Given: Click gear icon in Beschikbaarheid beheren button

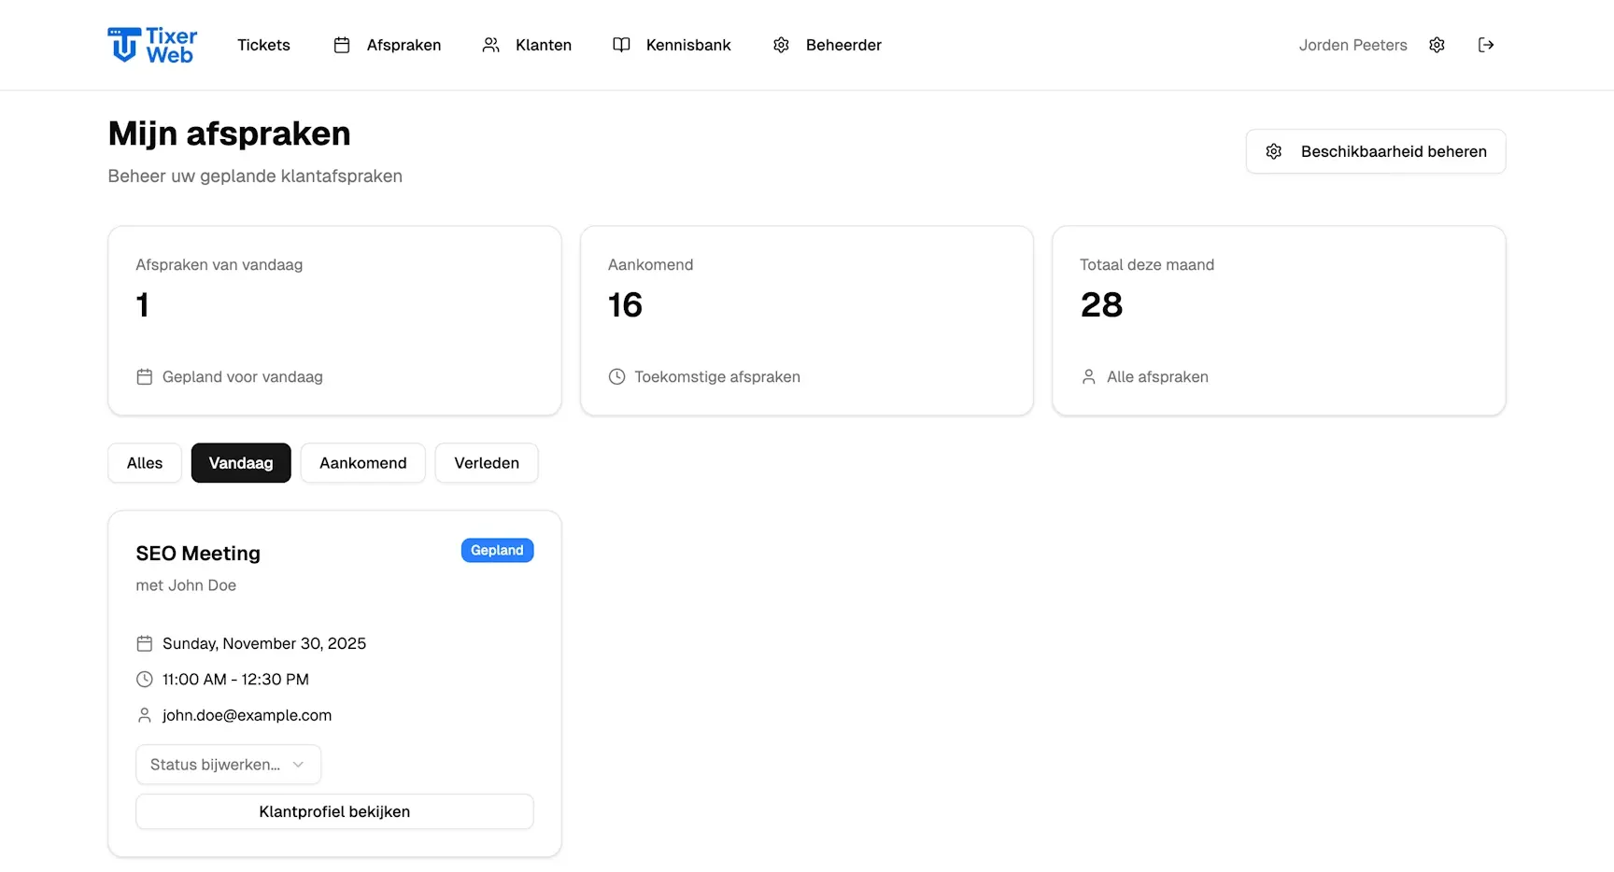Looking at the screenshot, I should point(1274,151).
